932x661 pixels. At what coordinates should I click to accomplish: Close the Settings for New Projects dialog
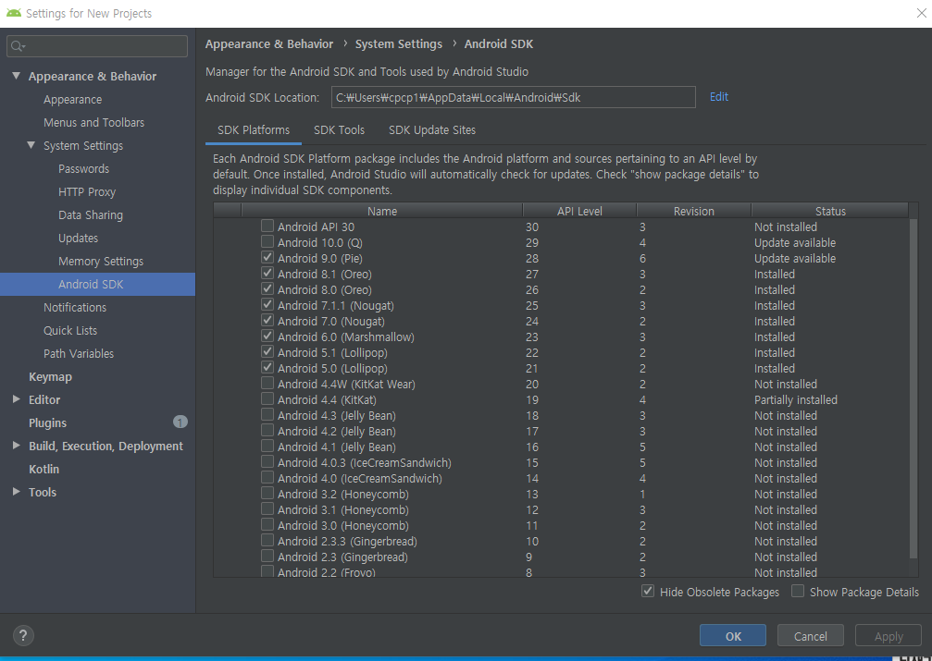pos(921,13)
